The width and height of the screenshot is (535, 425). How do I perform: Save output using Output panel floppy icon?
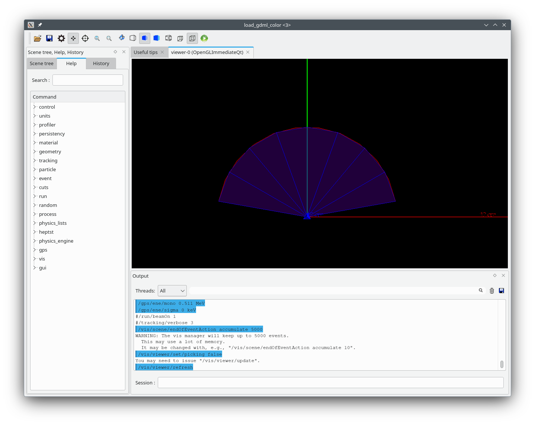click(502, 291)
